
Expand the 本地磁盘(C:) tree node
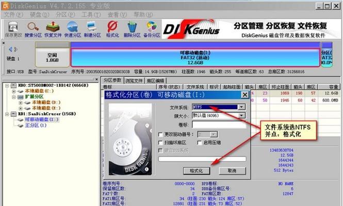(14, 91)
